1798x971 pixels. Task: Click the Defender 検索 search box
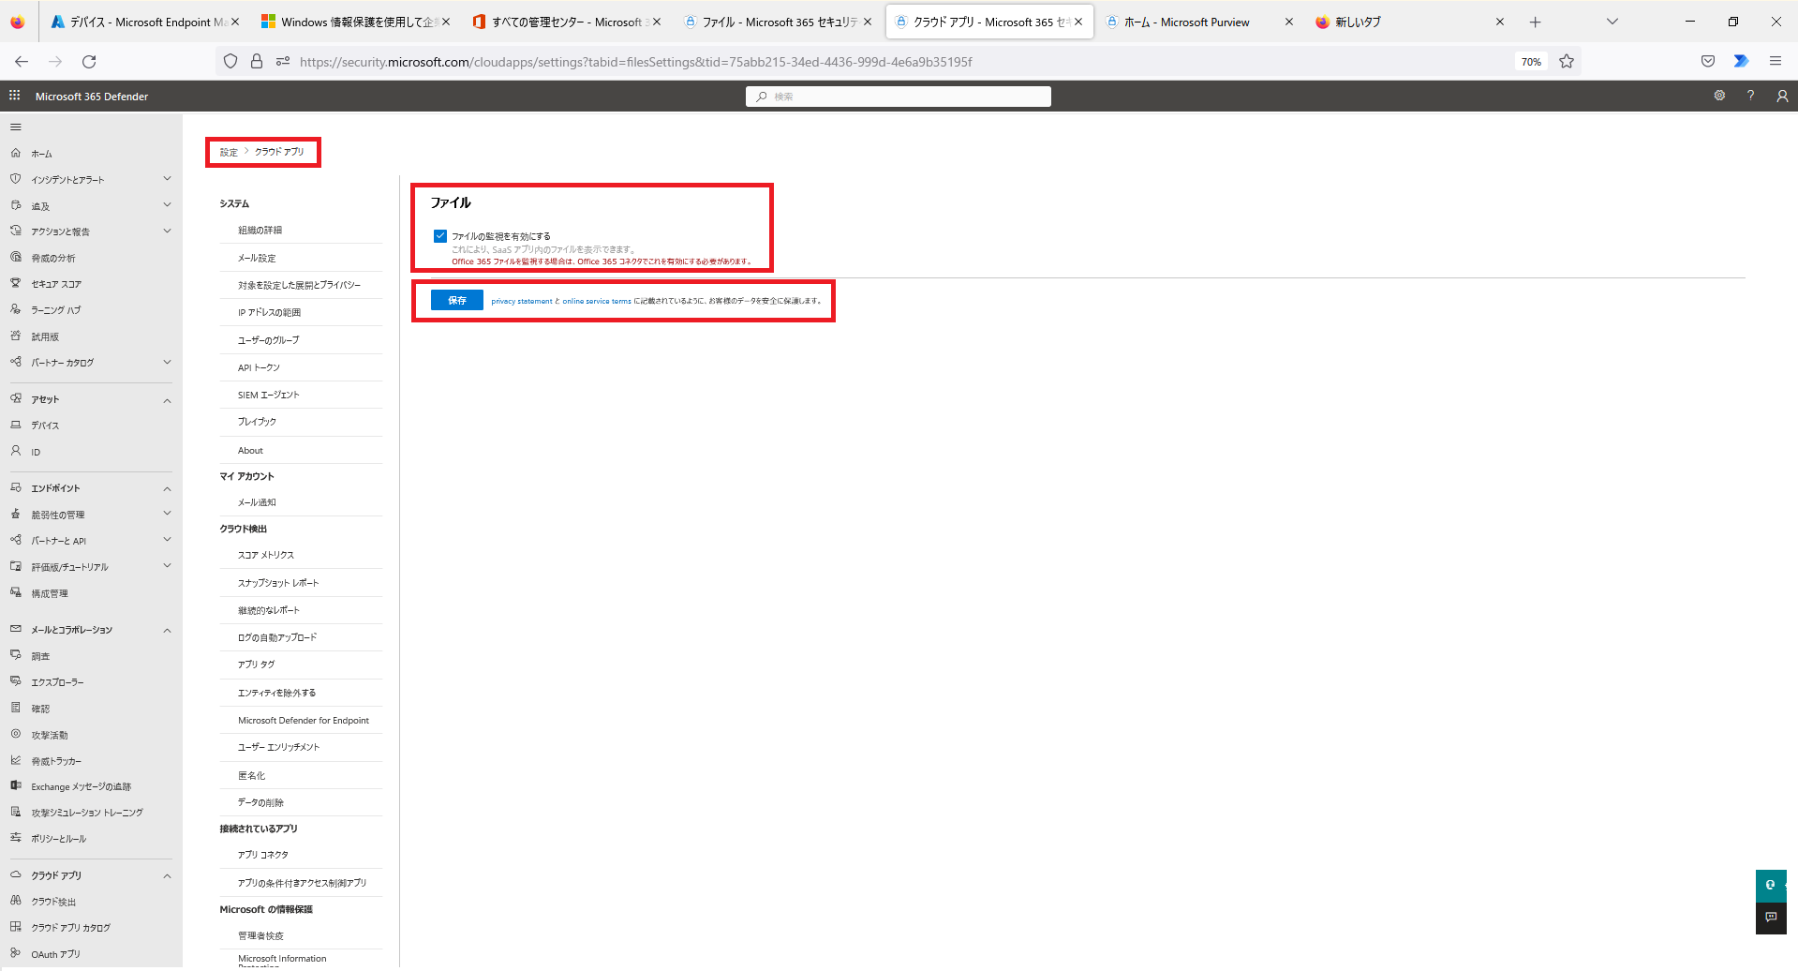point(898,96)
